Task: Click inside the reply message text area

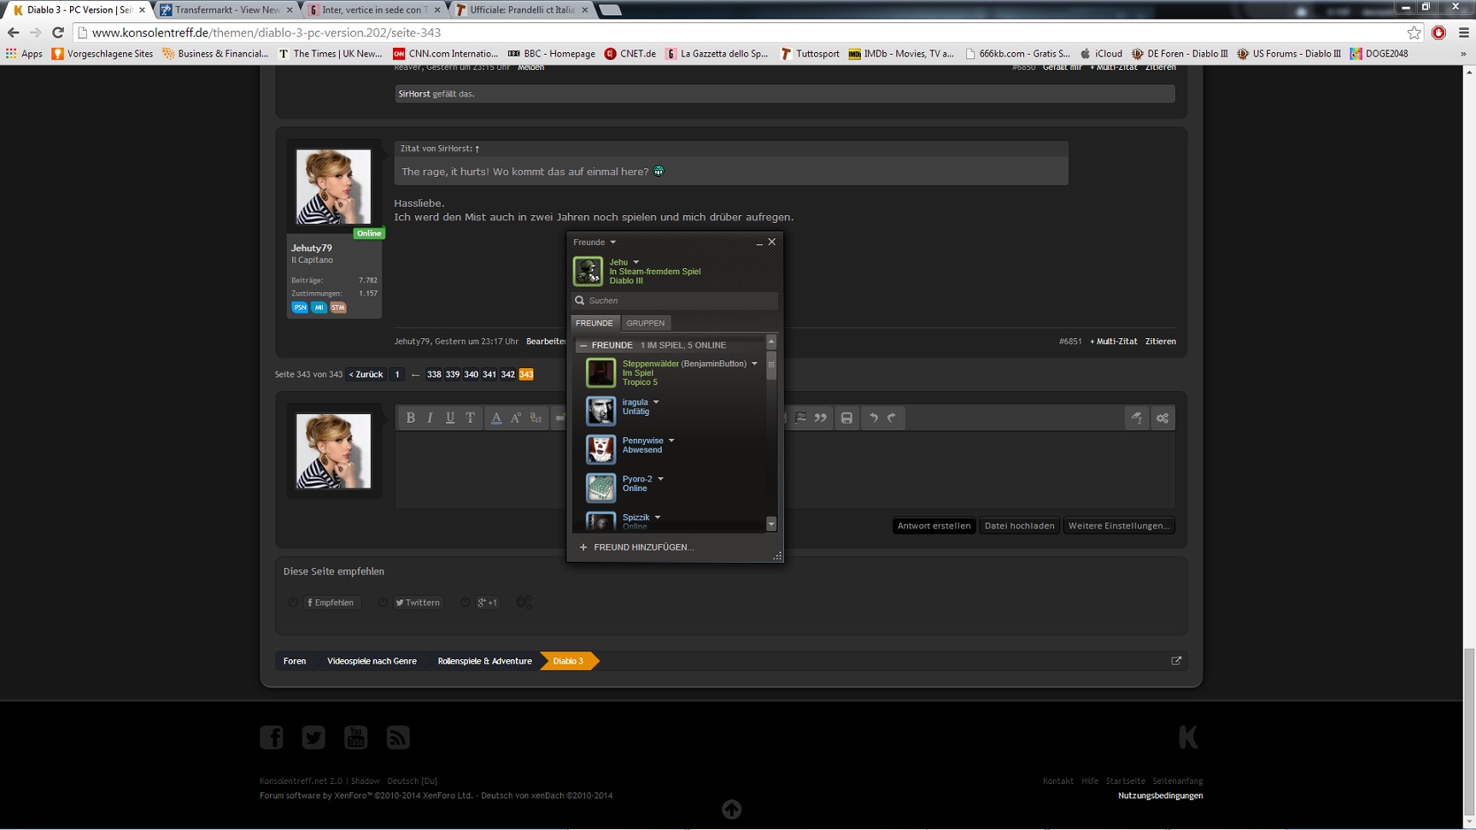Action: click(x=784, y=470)
